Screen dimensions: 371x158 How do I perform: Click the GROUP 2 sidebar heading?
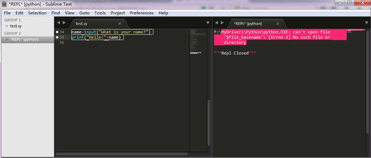(x=12, y=33)
